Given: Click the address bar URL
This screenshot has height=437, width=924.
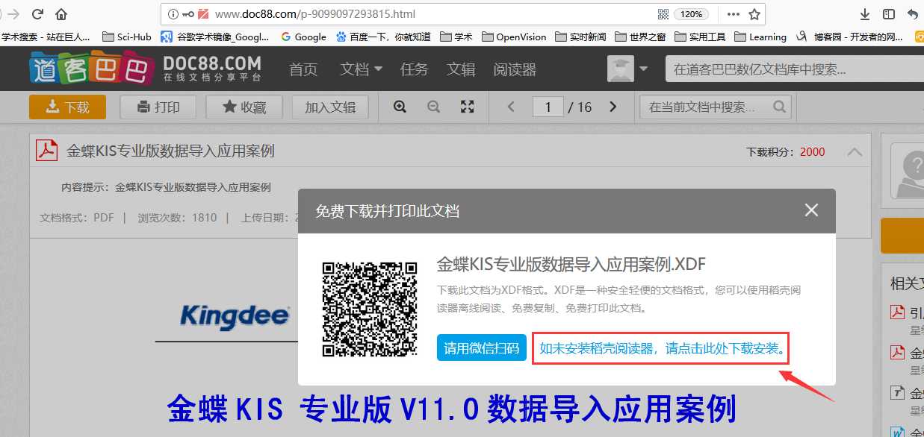Looking at the screenshot, I should point(314,14).
